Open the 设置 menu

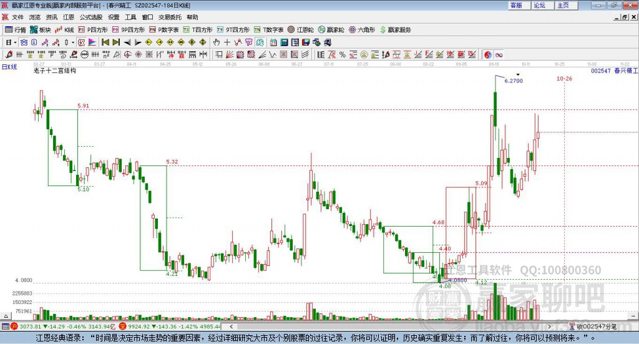[114, 17]
